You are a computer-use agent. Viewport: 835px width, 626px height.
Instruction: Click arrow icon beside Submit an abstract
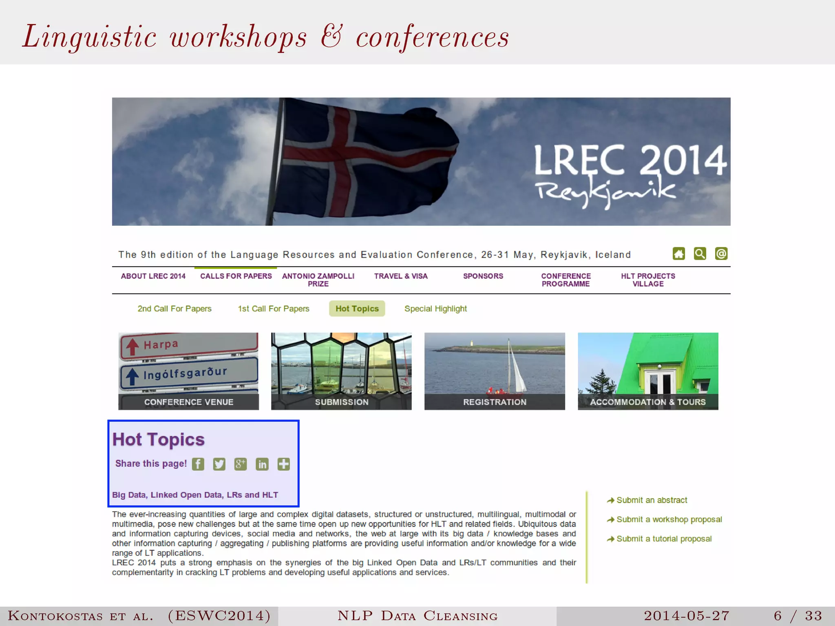pyautogui.click(x=610, y=500)
